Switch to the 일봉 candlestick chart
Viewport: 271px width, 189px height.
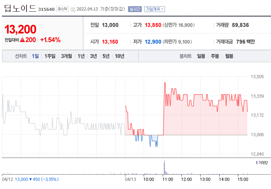[x=201, y=56]
